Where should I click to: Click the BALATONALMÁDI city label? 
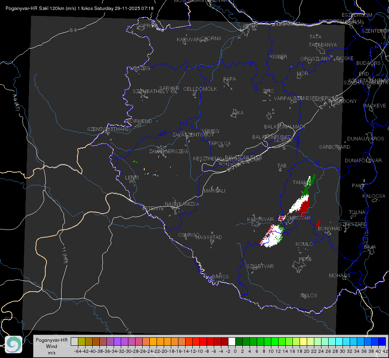tap(284, 127)
